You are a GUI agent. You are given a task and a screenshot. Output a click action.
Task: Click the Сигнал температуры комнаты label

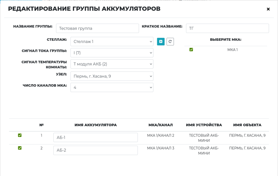point(44,64)
